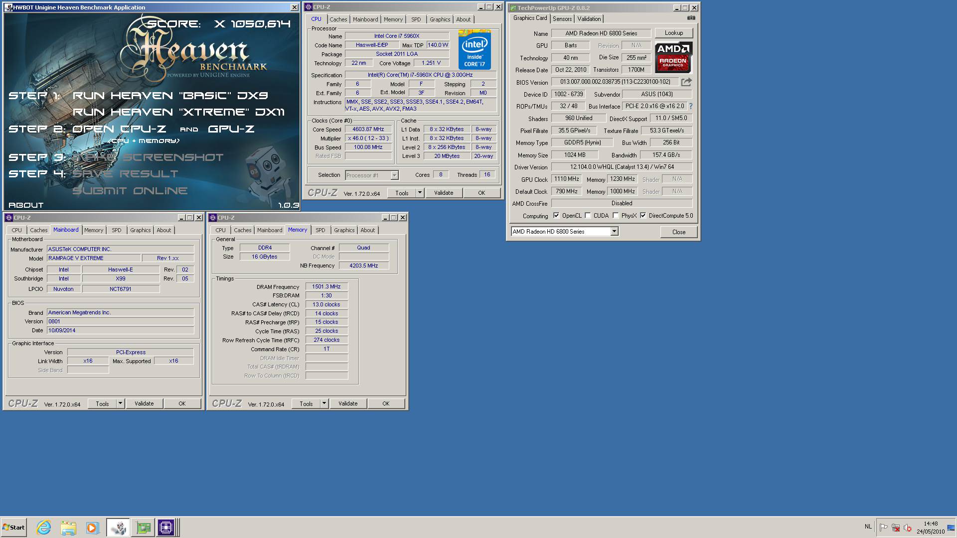Open Windows Media Player in taskbar
This screenshot has width=957, height=538.
coord(93,527)
